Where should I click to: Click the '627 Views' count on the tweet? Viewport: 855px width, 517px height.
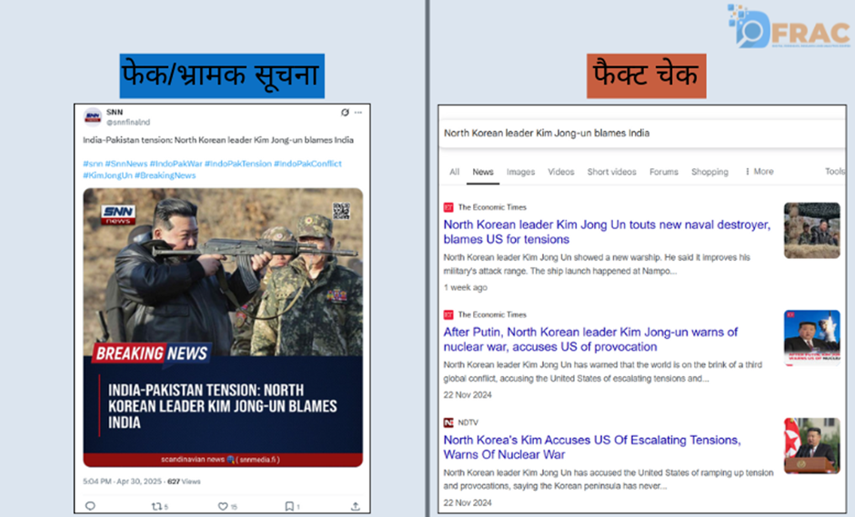pyautogui.click(x=184, y=482)
